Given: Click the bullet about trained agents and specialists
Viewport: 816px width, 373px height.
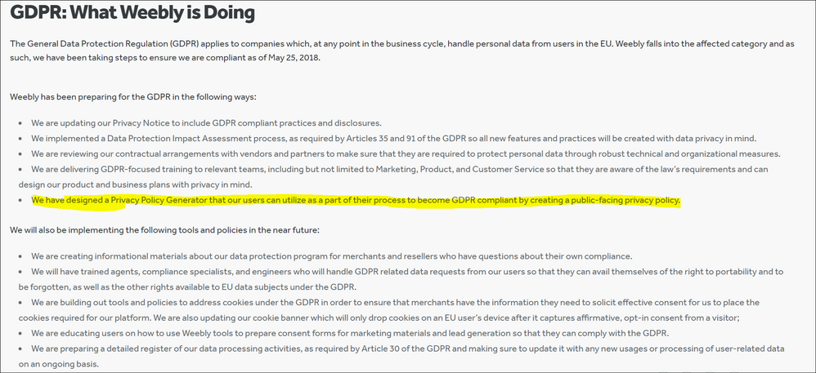Looking at the screenshot, I should pyautogui.click(x=401, y=279).
